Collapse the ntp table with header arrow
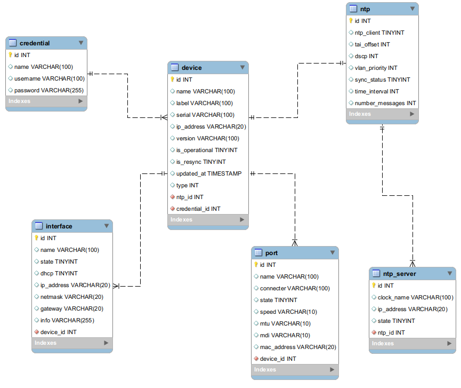The height and width of the screenshot is (388, 461). coord(412,9)
